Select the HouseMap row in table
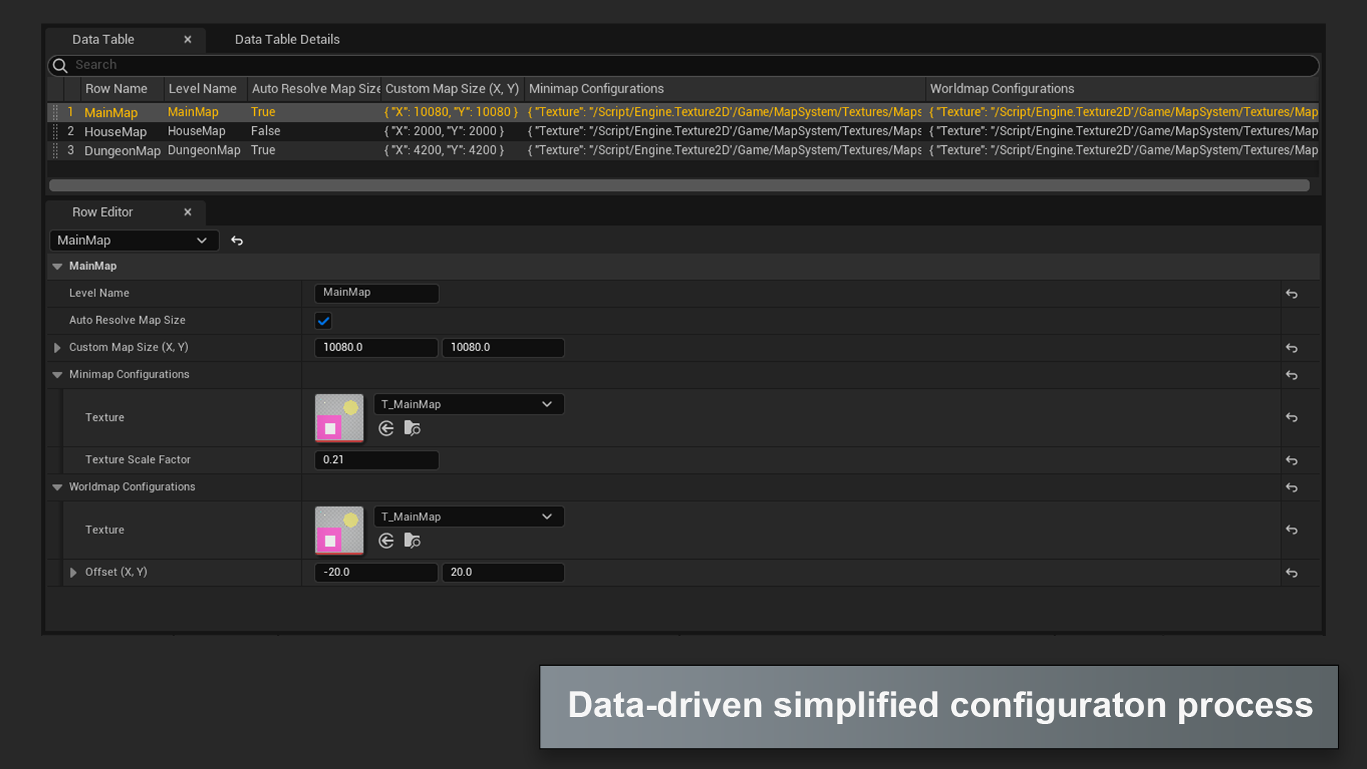Screen dimensions: 1367x769 115,132
